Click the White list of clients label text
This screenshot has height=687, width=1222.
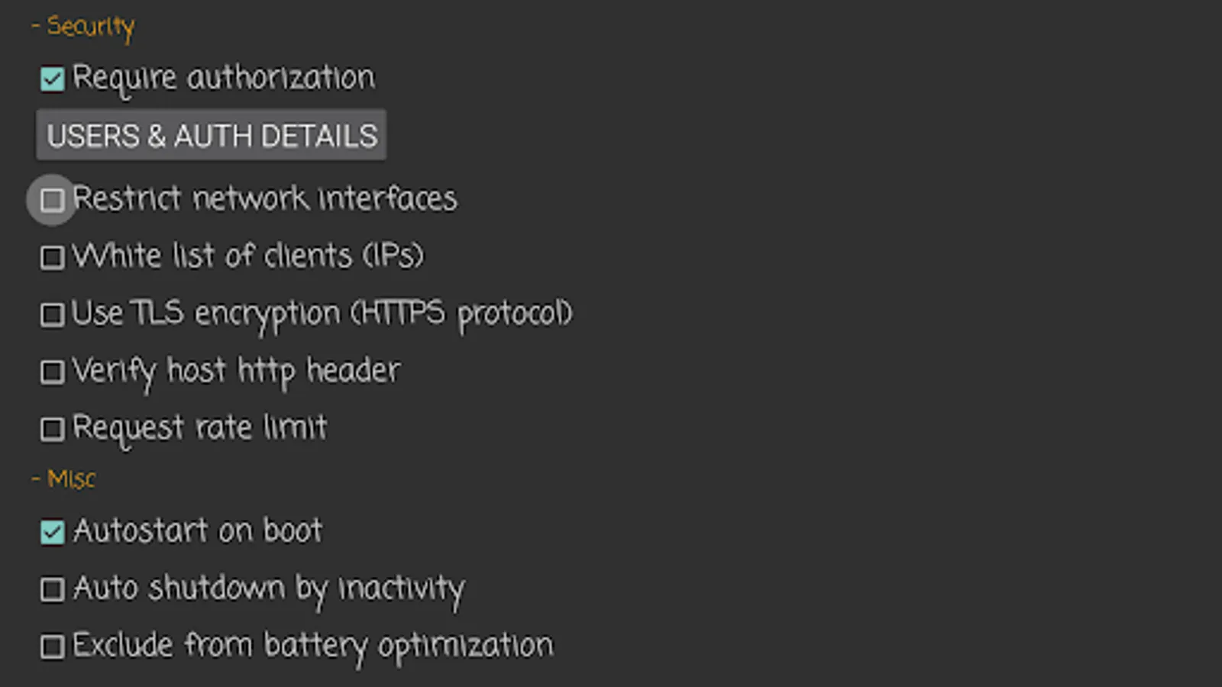[x=248, y=257]
